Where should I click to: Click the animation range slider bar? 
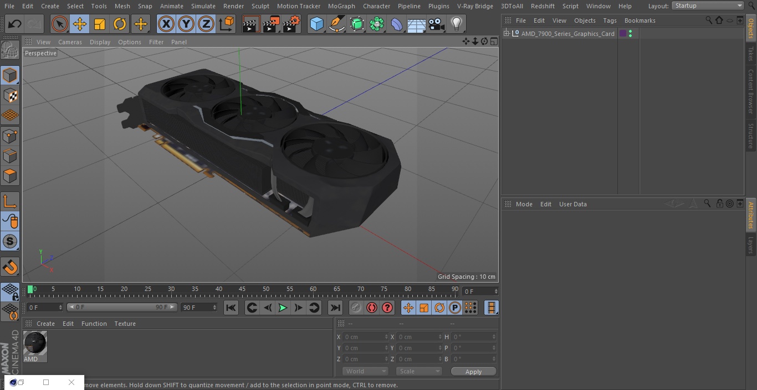tap(122, 307)
